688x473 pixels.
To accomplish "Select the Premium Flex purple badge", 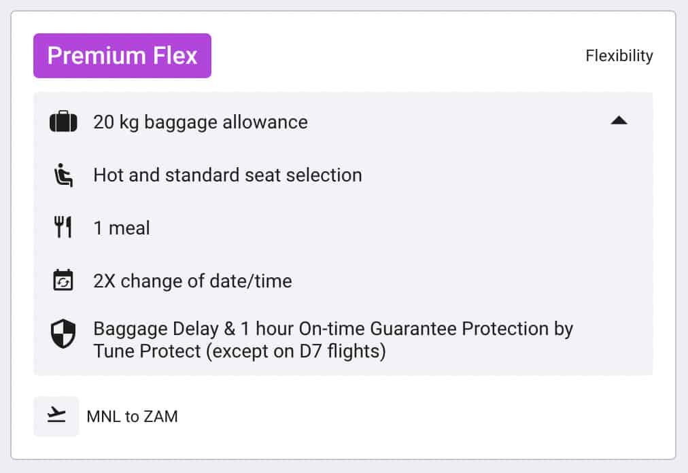I will point(122,56).
